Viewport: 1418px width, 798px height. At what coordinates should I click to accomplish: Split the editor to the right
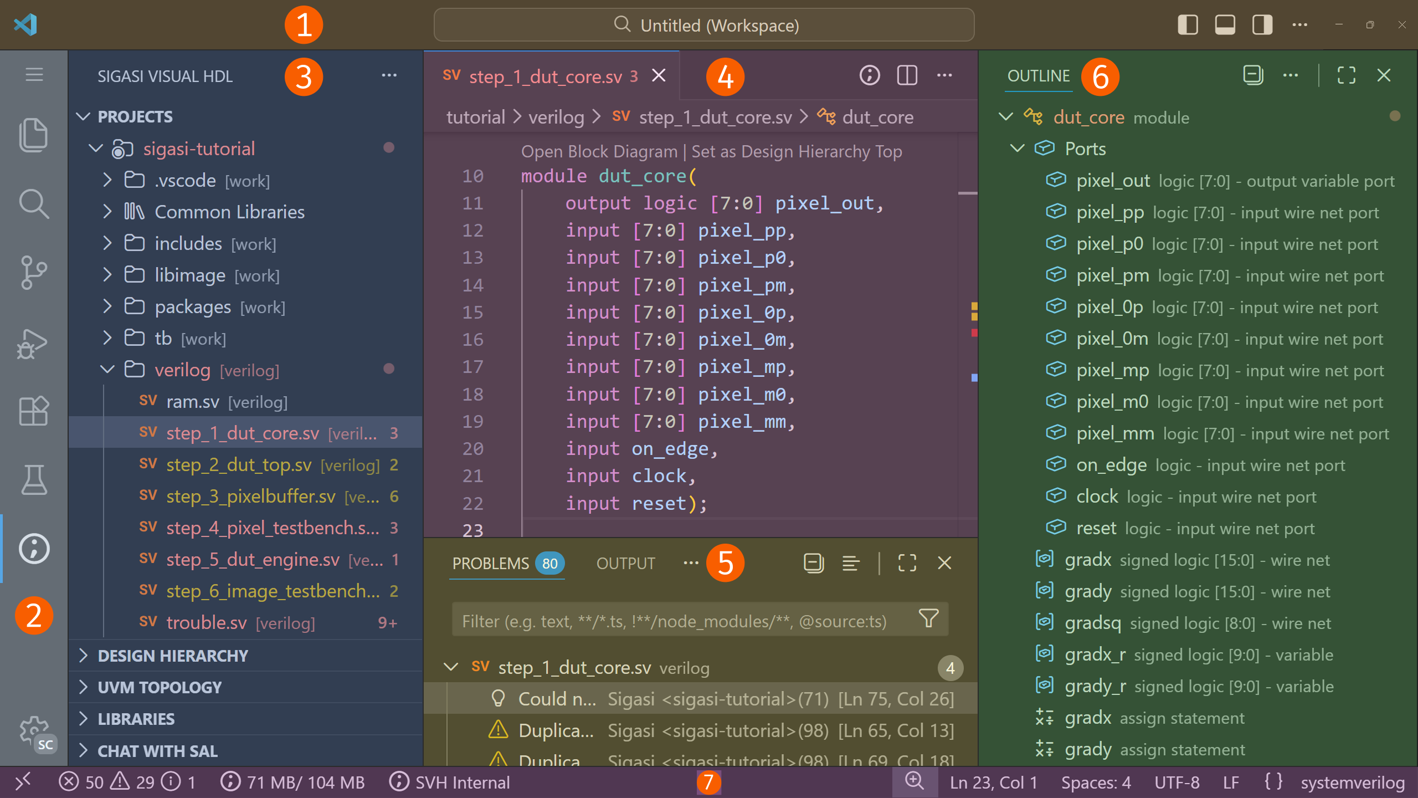[x=907, y=75]
